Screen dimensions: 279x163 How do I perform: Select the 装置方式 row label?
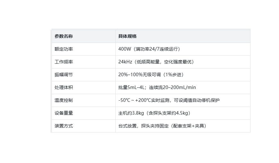(64, 126)
